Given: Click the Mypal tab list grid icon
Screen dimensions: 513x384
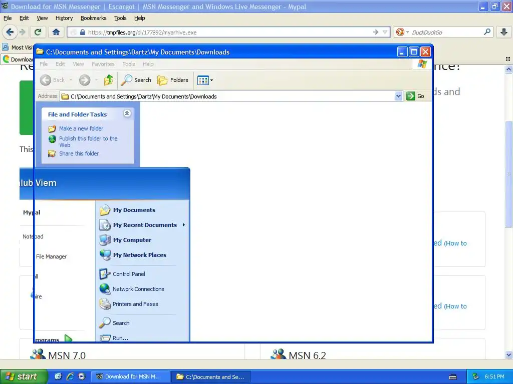Looking at the screenshot, I should click(x=508, y=59).
